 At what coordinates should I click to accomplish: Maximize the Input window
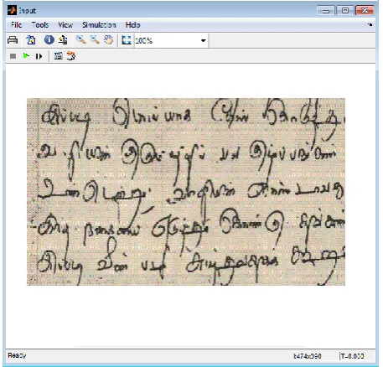pos(345,10)
